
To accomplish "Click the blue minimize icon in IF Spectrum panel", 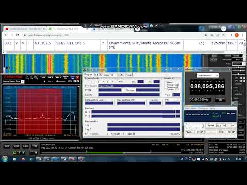I will 73,77.
